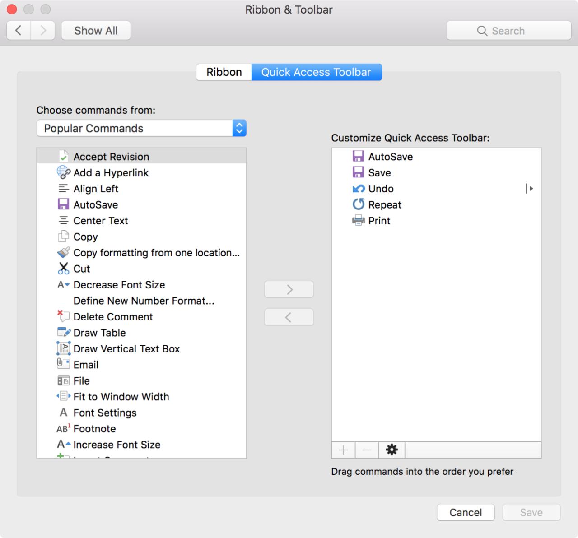Click the Print printer icon
The width and height of the screenshot is (578, 538).
358,221
